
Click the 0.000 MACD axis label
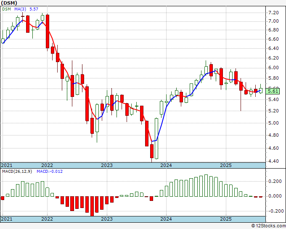275,196
